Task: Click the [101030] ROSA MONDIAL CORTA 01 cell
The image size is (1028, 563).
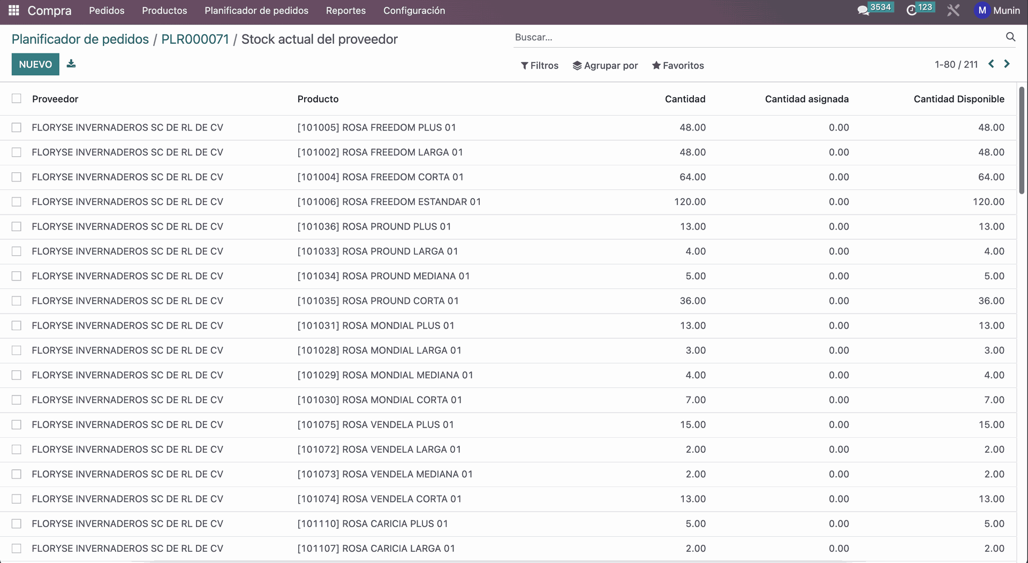Action: point(380,400)
